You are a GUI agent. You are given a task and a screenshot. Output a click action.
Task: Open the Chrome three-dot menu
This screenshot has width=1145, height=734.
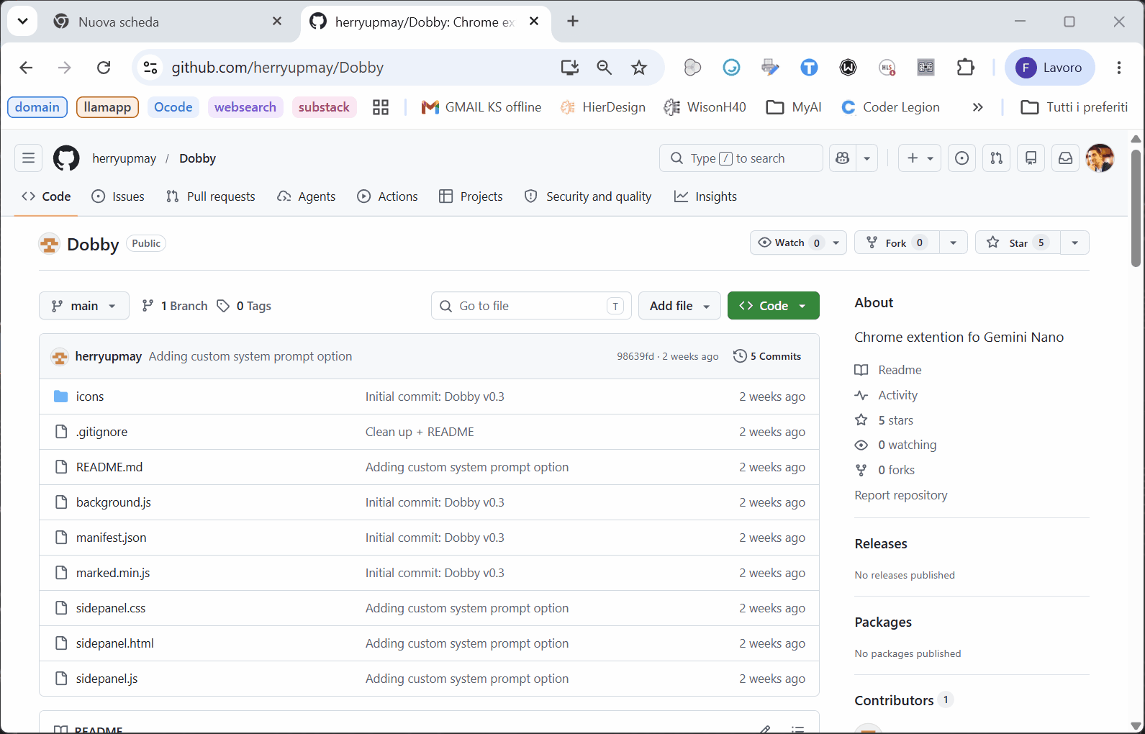[x=1119, y=68]
